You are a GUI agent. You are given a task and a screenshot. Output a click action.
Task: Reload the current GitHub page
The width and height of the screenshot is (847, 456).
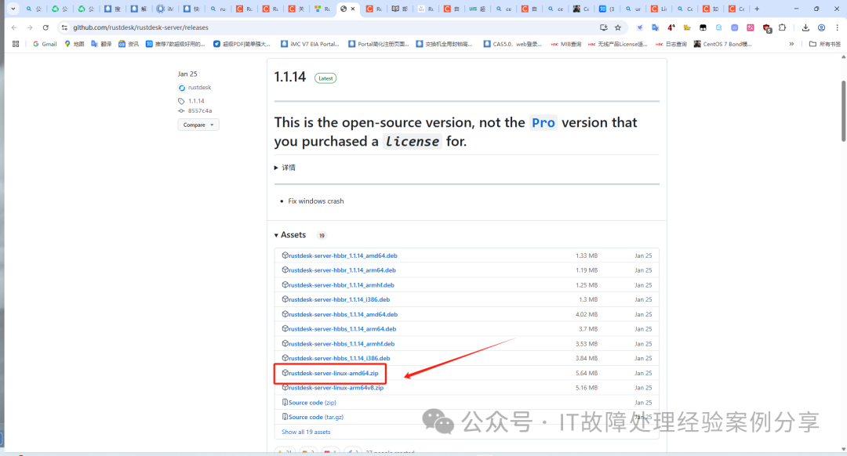[45, 27]
